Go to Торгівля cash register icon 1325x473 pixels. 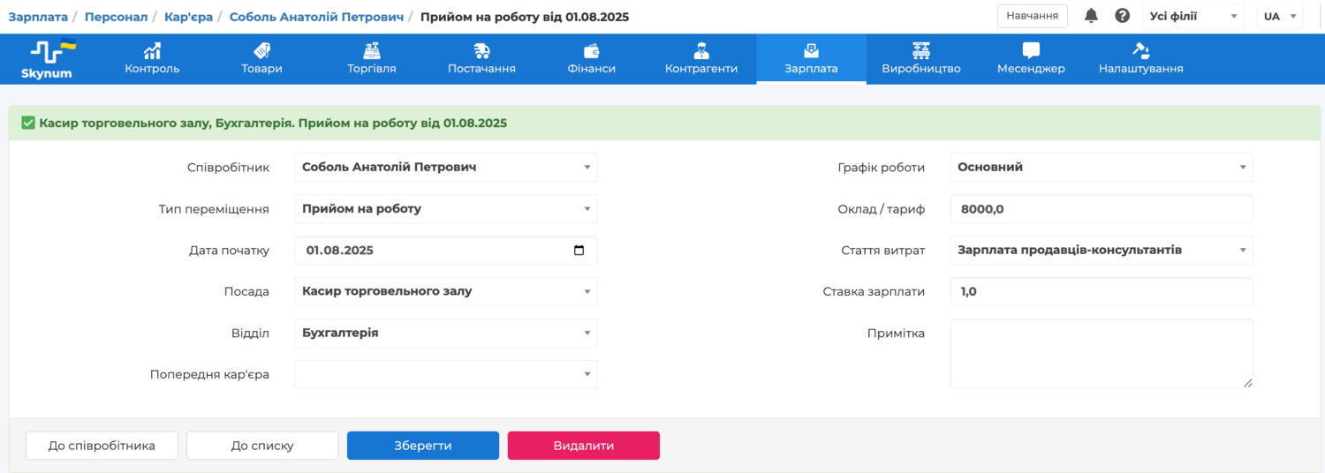371,51
